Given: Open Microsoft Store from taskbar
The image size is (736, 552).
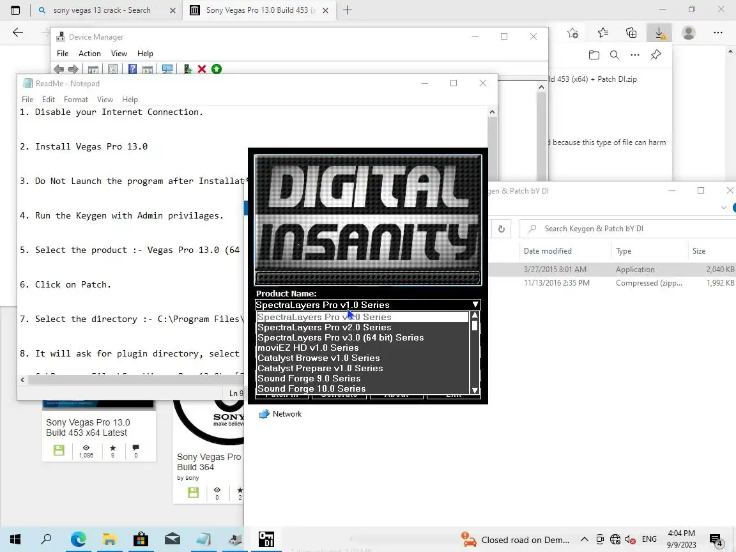Looking at the screenshot, I should [x=141, y=539].
